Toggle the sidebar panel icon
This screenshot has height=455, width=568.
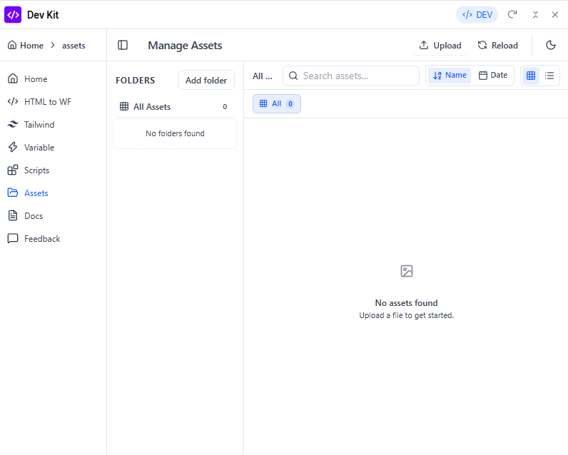pos(123,45)
